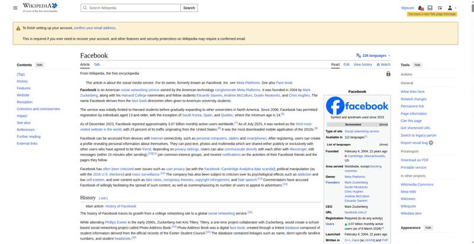
Task: Click the info icon beside Report visual bug
Action: [x=431, y=143]
